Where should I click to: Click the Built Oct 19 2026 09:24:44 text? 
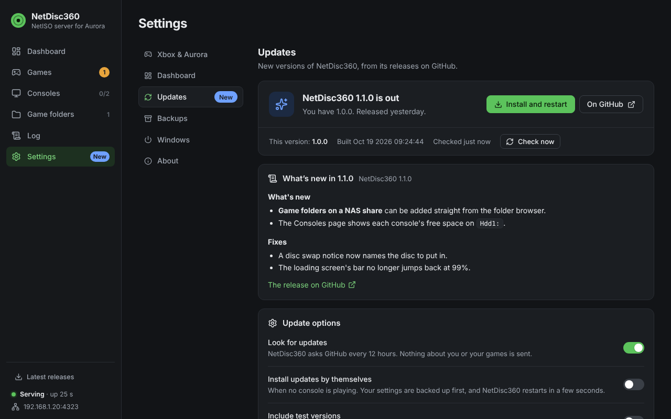[380, 141]
